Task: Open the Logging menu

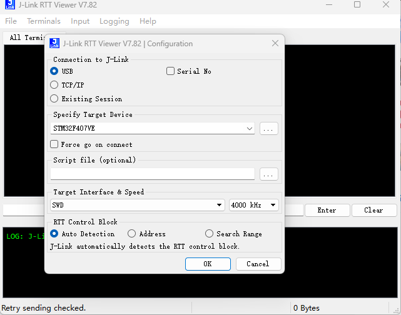Action: (114, 21)
